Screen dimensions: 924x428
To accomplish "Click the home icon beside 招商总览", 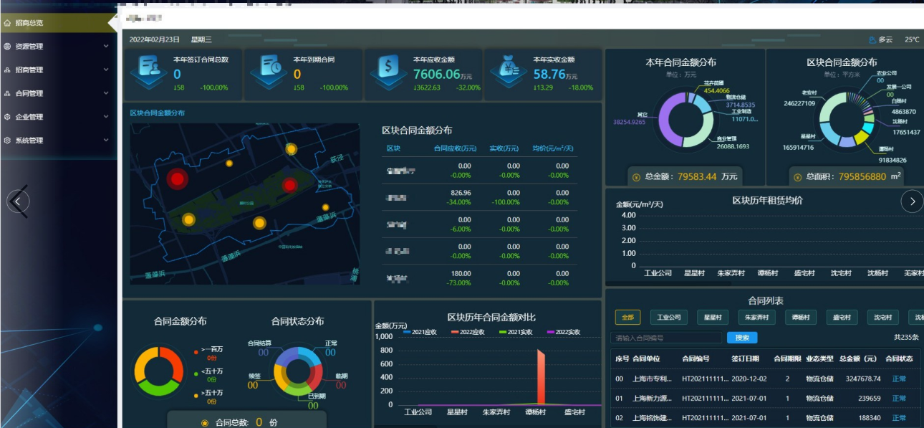I will pos(7,23).
